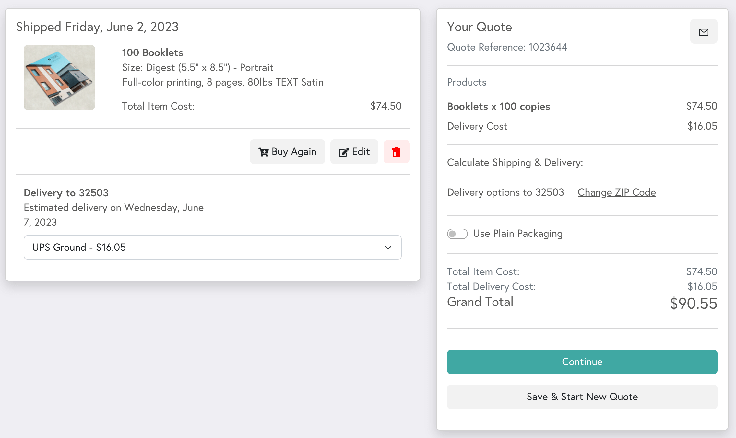Click the envelope icon to email quote
736x438 pixels.
pos(704,32)
